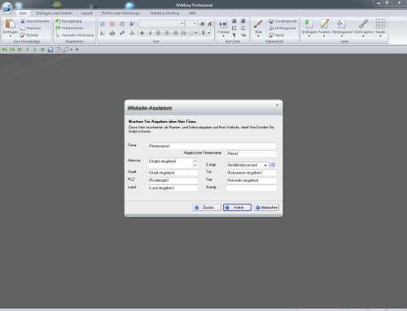
Task: Click Kopieren in the clipboard group
Action: pyautogui.click(x=31, y=28)
